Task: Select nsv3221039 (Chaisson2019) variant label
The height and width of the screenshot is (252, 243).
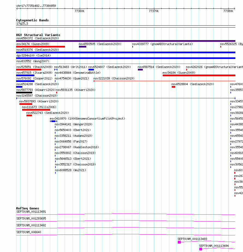Action: click(114, 78)
